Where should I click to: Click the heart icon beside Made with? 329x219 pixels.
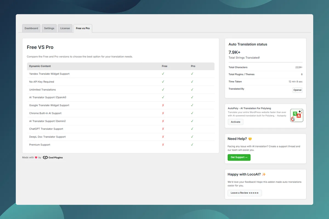point(36,157)
